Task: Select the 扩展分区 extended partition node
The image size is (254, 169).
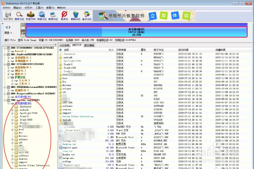Action: (20, 77)
